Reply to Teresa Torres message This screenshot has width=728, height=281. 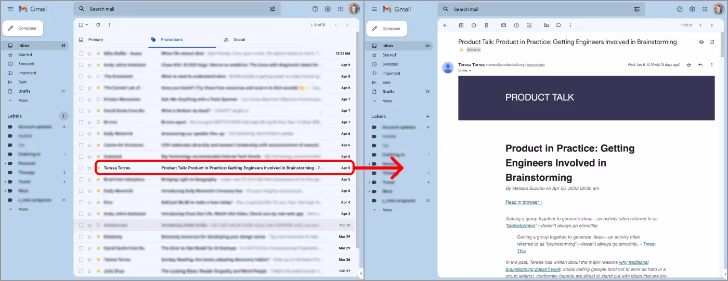700,65
